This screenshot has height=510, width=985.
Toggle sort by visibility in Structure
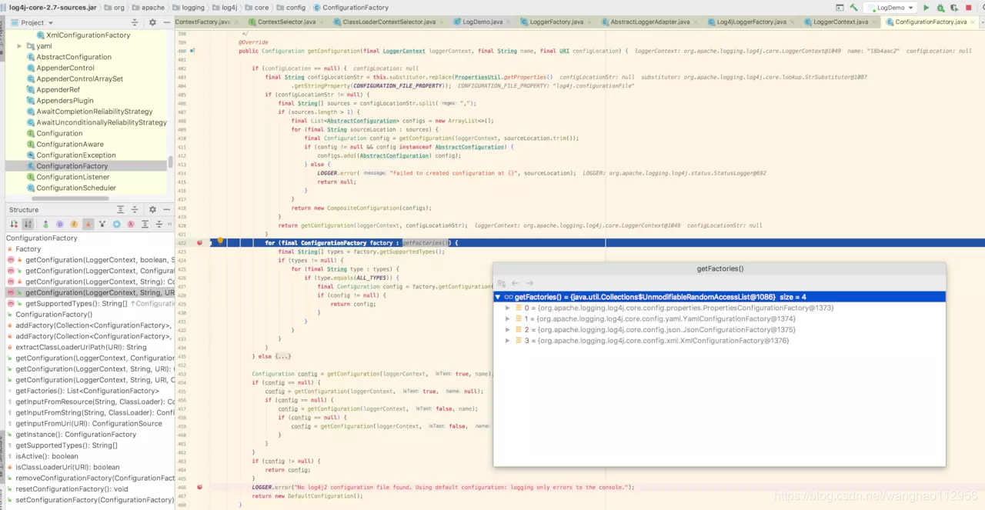(x=13, y=224)
